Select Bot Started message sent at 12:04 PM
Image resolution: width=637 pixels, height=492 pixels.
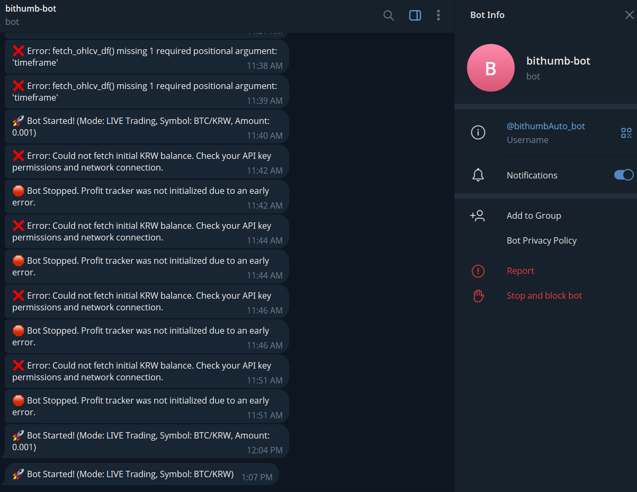coord(147,441)
